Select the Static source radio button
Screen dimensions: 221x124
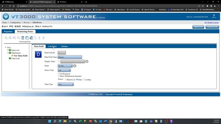click(77, 80)
